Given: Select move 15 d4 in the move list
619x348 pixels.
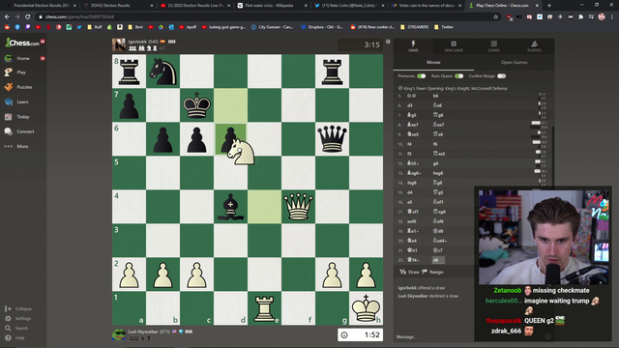Looking at the screenshot, I should click(x=410, y=192).
